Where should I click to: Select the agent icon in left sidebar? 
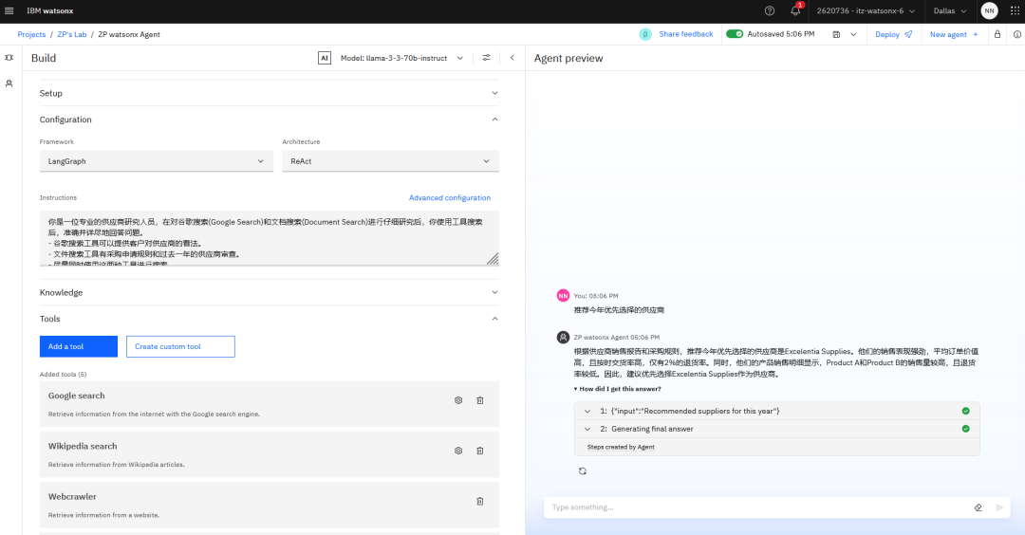pyautogui.click(x=9, y=58)
